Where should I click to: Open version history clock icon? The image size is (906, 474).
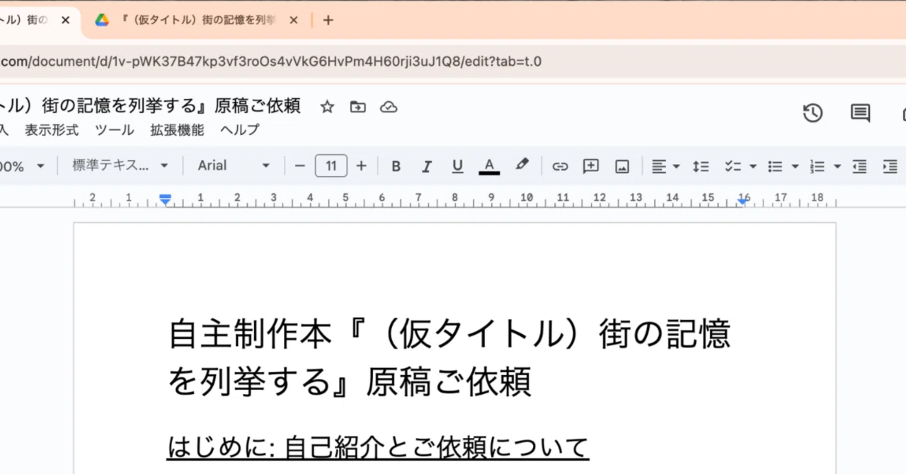(813, 112)
